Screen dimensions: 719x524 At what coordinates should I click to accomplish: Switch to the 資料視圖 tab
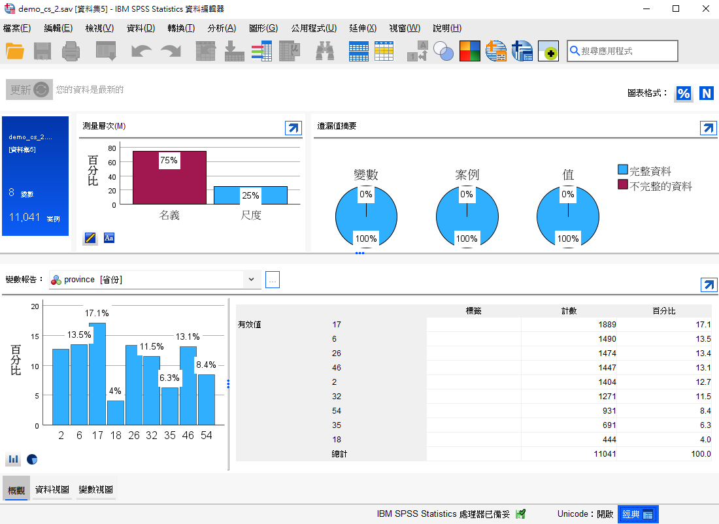(52, 489)
